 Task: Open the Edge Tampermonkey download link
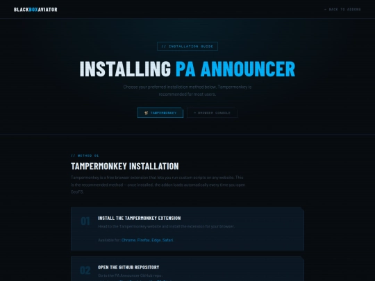(x=156, y=240)
